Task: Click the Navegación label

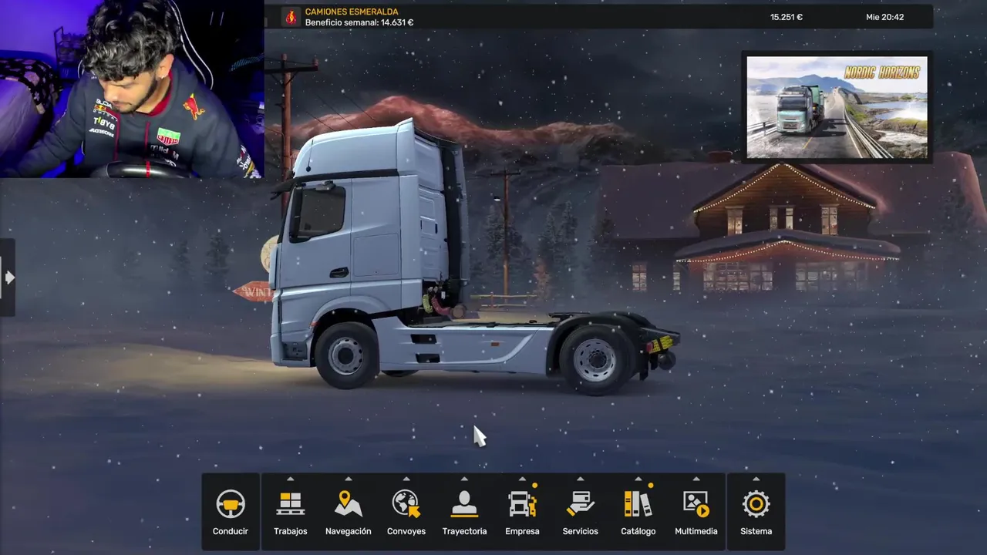Action: (x=349, y=531)
